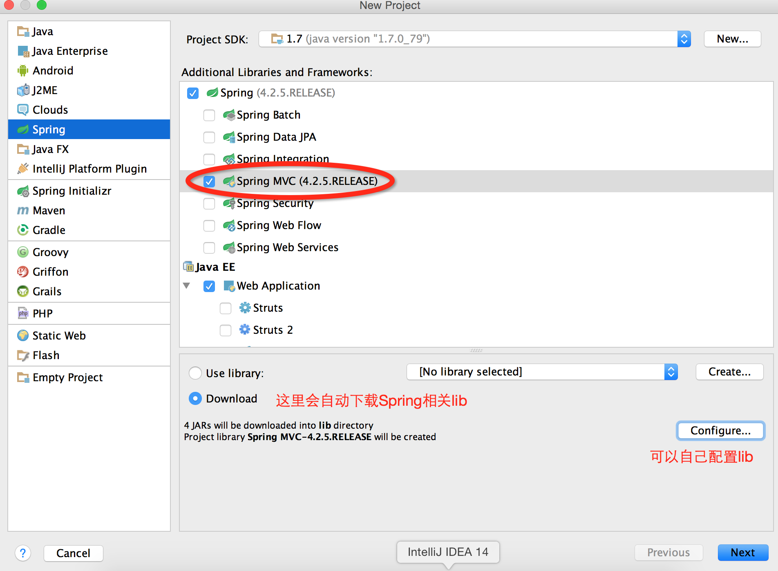Click the Flash icon
The height and width of the screenshot is (571, 778).
point(23,355)
